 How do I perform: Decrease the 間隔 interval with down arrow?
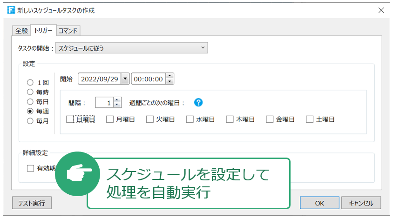coord(117,106)
